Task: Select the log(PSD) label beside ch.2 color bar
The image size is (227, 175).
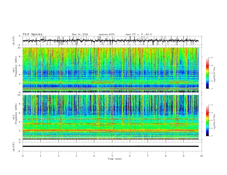Action: (x=215, y=122)
